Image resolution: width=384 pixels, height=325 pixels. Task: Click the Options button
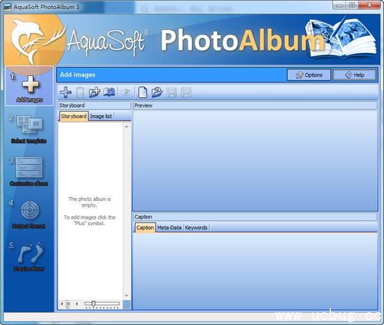click(x=308, y=75)
